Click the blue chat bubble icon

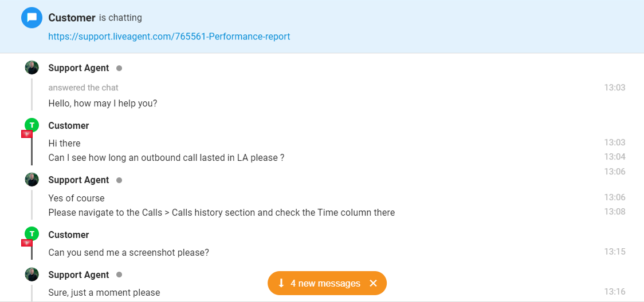tap(32, 18)
